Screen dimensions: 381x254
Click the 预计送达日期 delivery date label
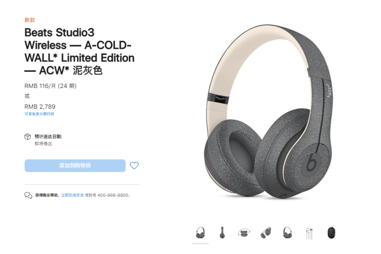48,137
